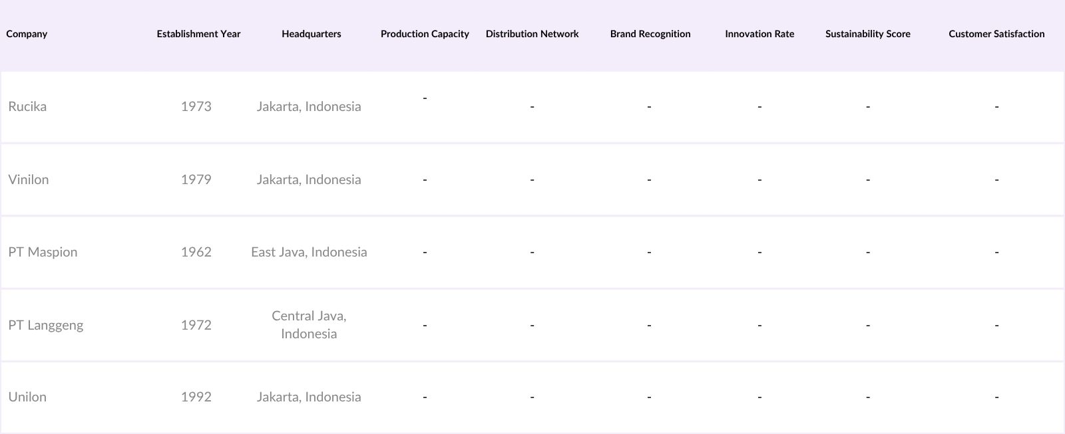
Task: Select the Customer Satisfaction column header
Action: coord(996,34)
